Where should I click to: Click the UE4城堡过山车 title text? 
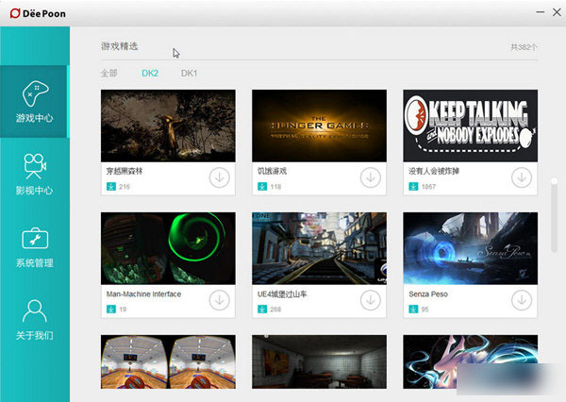click(282, 294)
